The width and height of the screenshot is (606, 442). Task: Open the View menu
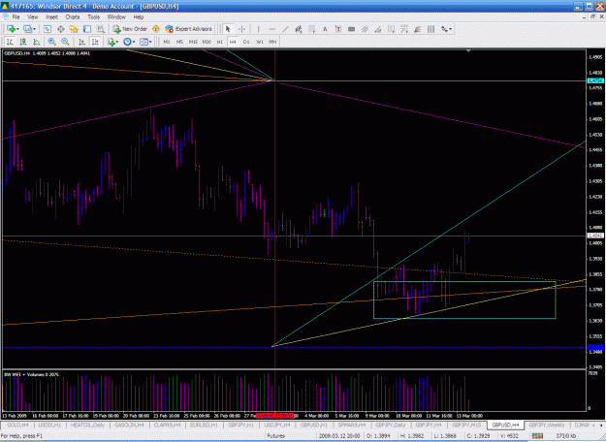pyautogui.click(x=32, y=17)
